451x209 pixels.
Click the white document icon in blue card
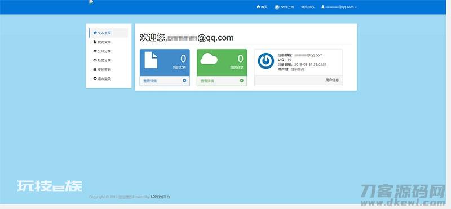[151, 60]
